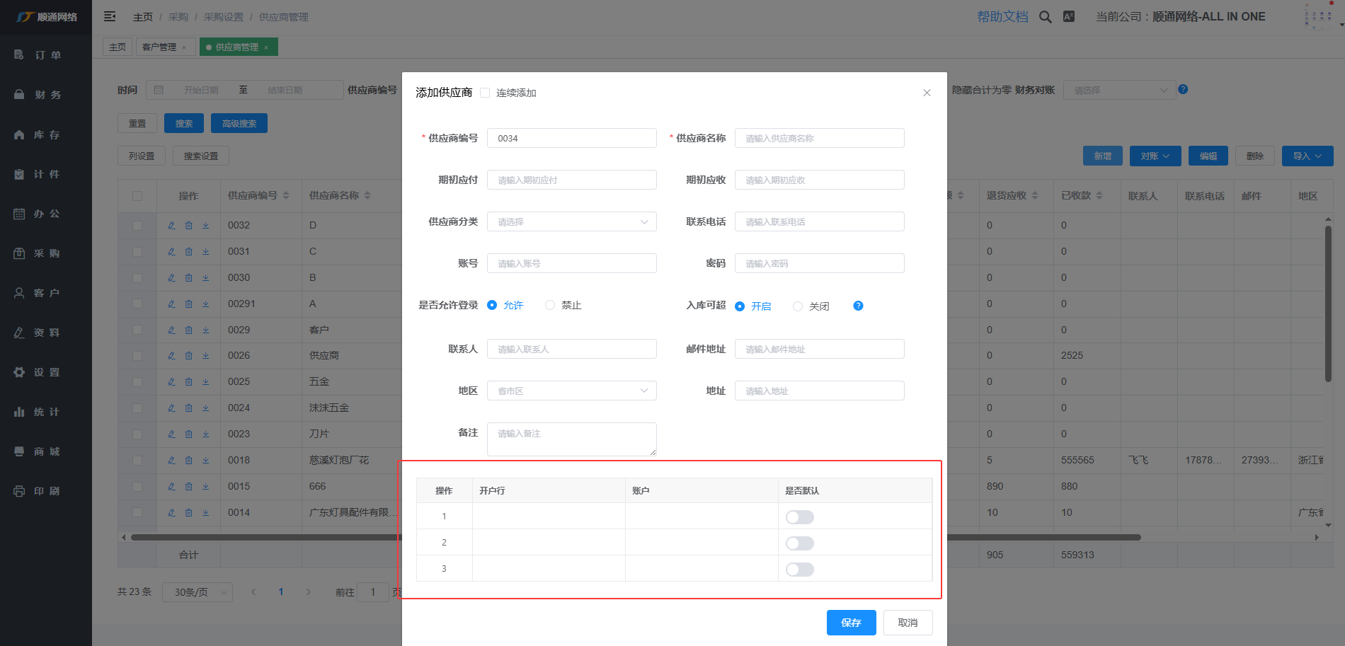
Task: Open the 财务 sidebar menu
Action: point(46,95)
